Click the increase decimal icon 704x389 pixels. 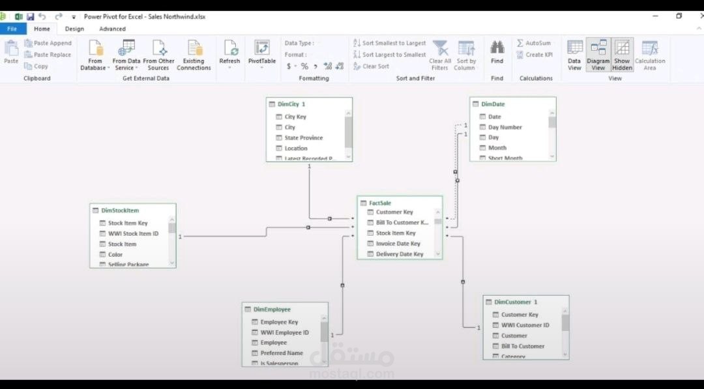click(328, 66)
